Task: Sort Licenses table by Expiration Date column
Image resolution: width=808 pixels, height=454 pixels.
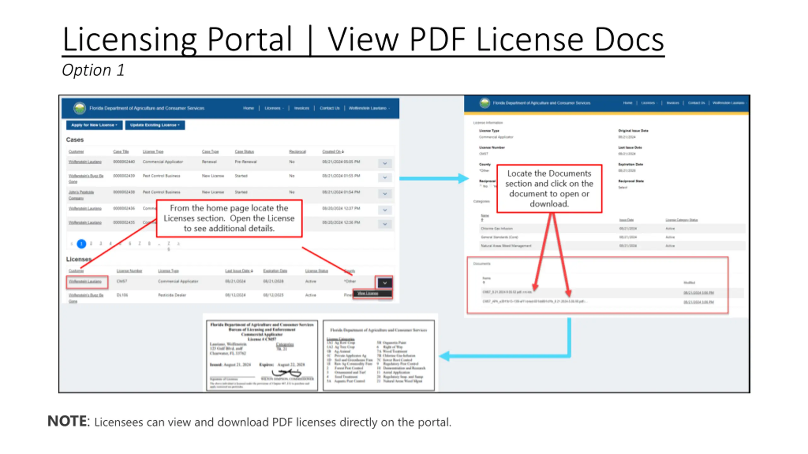Action: (x=275, y=271)
